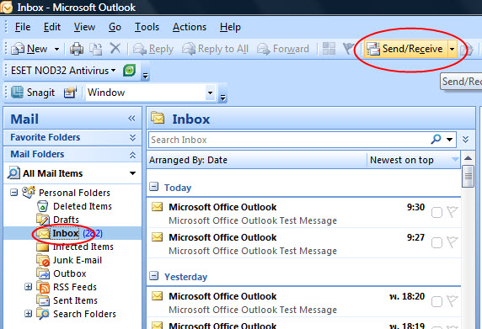The image size is (482, 329).
Task: Click the Search Inbox text field
Action: click(x=289, y=140)
